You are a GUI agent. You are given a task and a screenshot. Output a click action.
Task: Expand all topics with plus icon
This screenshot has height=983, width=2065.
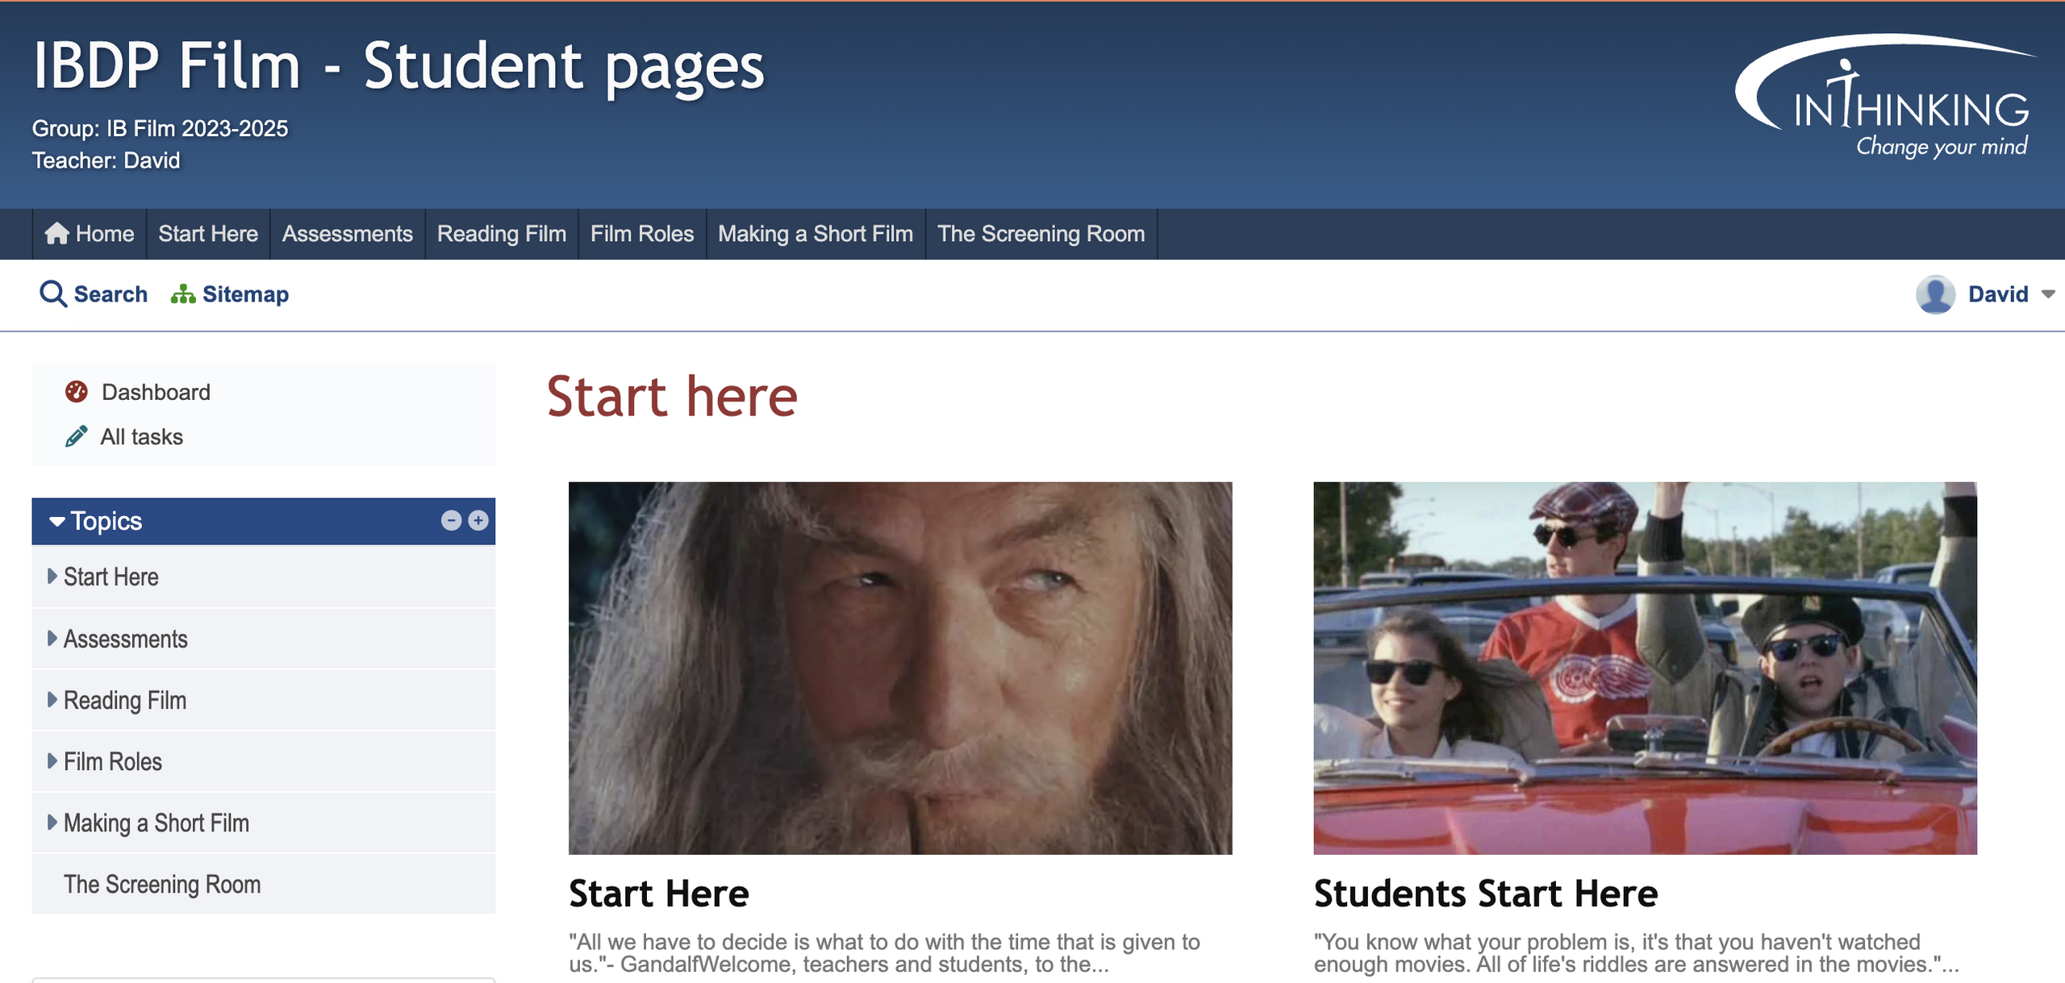click(x=478, y=521)
